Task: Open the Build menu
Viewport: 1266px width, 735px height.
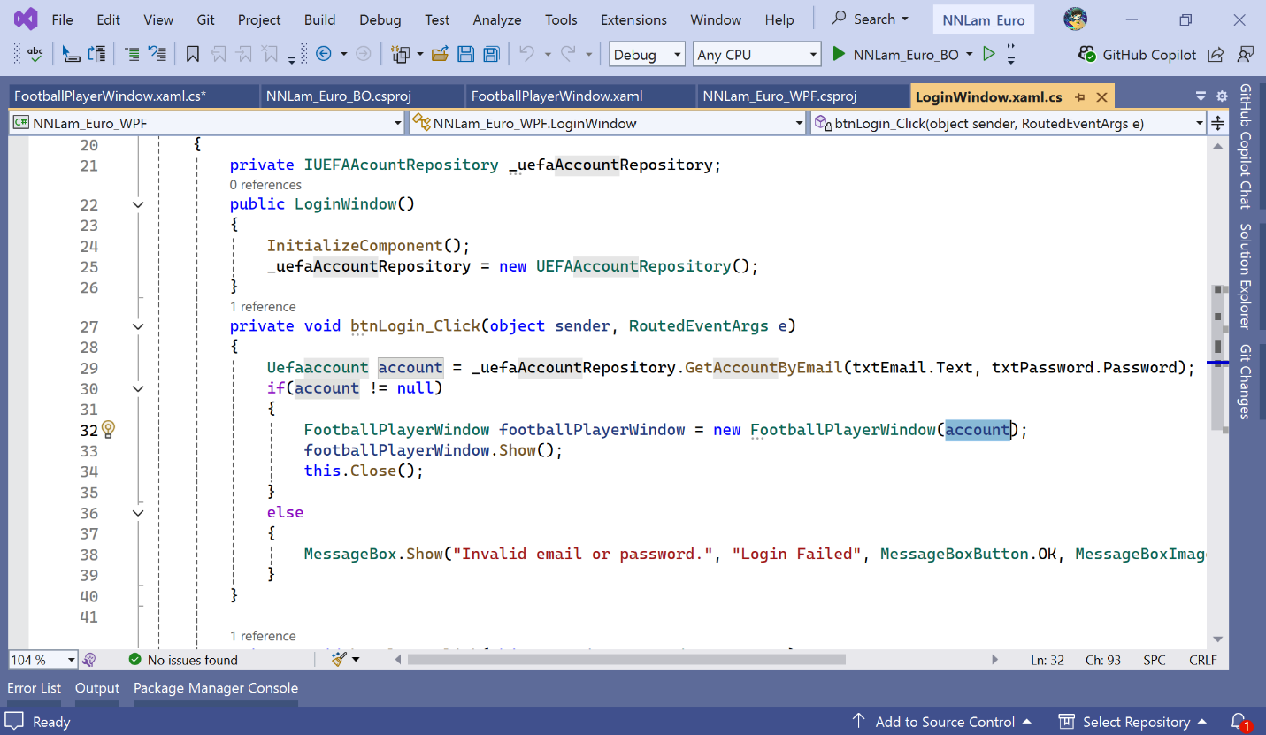Action: 319,19
